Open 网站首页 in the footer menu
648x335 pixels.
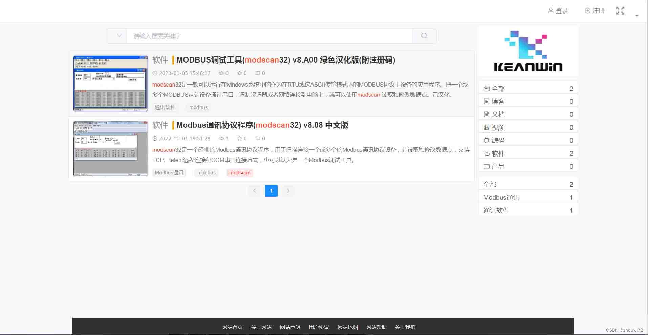click(x=232, y=327)
